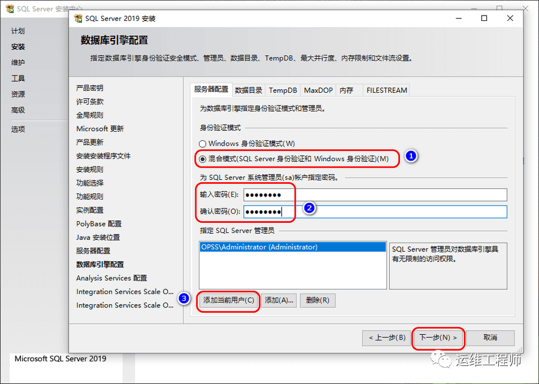Select OPSS\Administrator in the administrators list
This screenshot has height=384, width=539.
[x=292, y=247]
